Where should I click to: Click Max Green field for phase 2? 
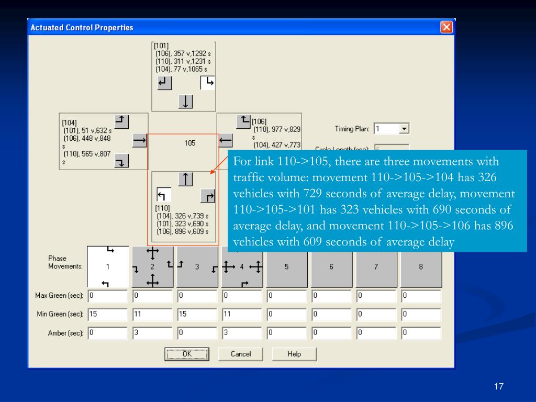(152, 296)
